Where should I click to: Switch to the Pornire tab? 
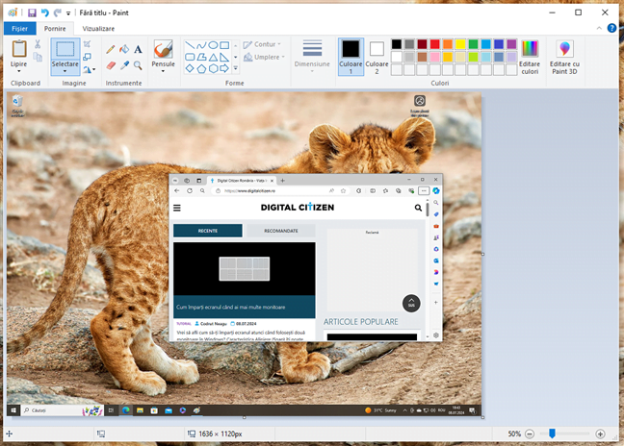click(x=55, y=29)
